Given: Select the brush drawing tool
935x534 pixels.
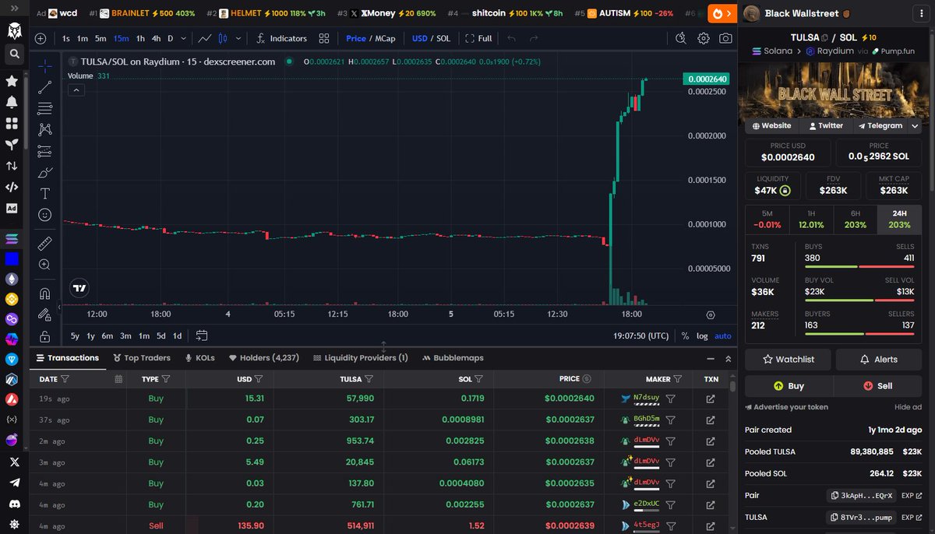Looking at the screenshot, I should (45, 172).
